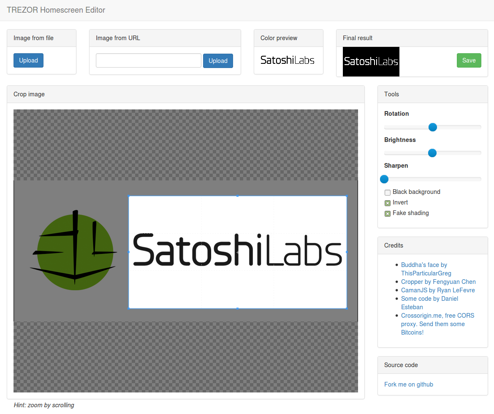This screenshot has height=414, width=494.
Task: Open Cropper by Fengyuan Chen link
Action: (438, 282)
